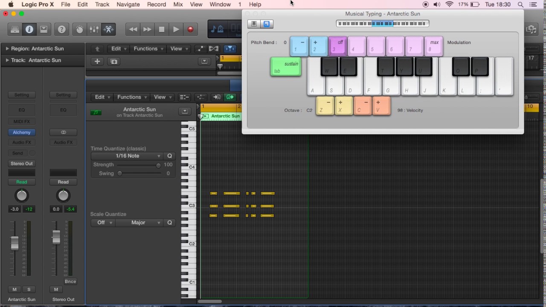Toggle the Inspector info button
This screenshot has height=307, width=546.
point(29,29)
